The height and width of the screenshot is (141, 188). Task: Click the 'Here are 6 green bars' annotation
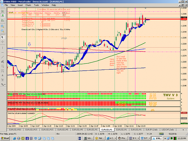click(x=112, y=62)
